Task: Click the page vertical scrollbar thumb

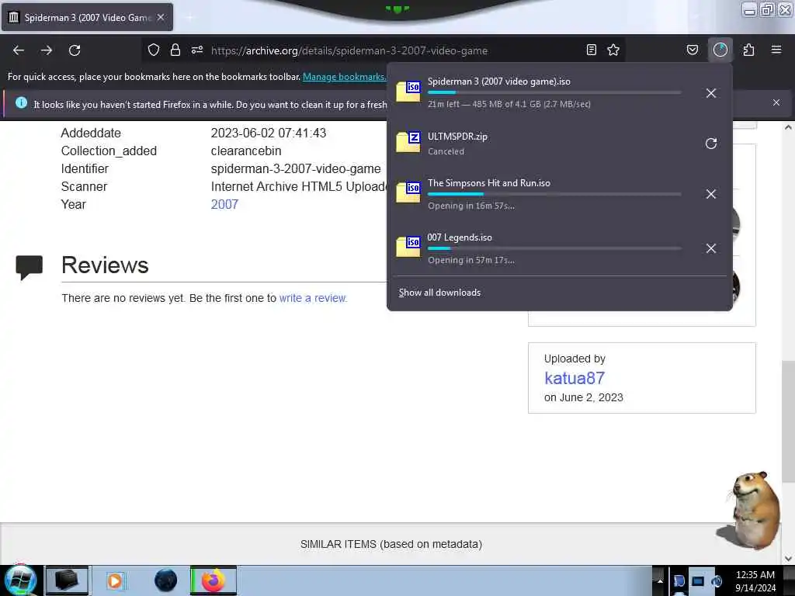Action: point(788,421)
